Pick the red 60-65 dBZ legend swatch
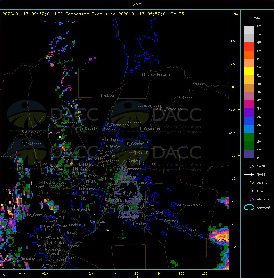 pyautogui.click(x=249, y=47)
